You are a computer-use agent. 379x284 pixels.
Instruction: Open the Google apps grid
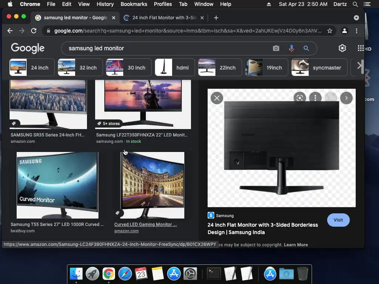[360, 48]
